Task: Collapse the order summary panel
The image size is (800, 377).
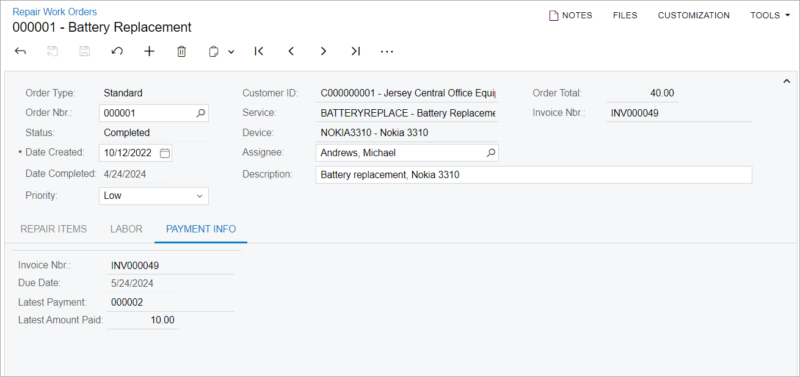Action: pos(787,82)
